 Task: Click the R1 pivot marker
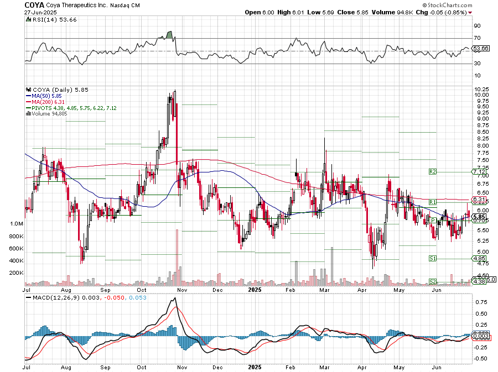tap(432, 202)
